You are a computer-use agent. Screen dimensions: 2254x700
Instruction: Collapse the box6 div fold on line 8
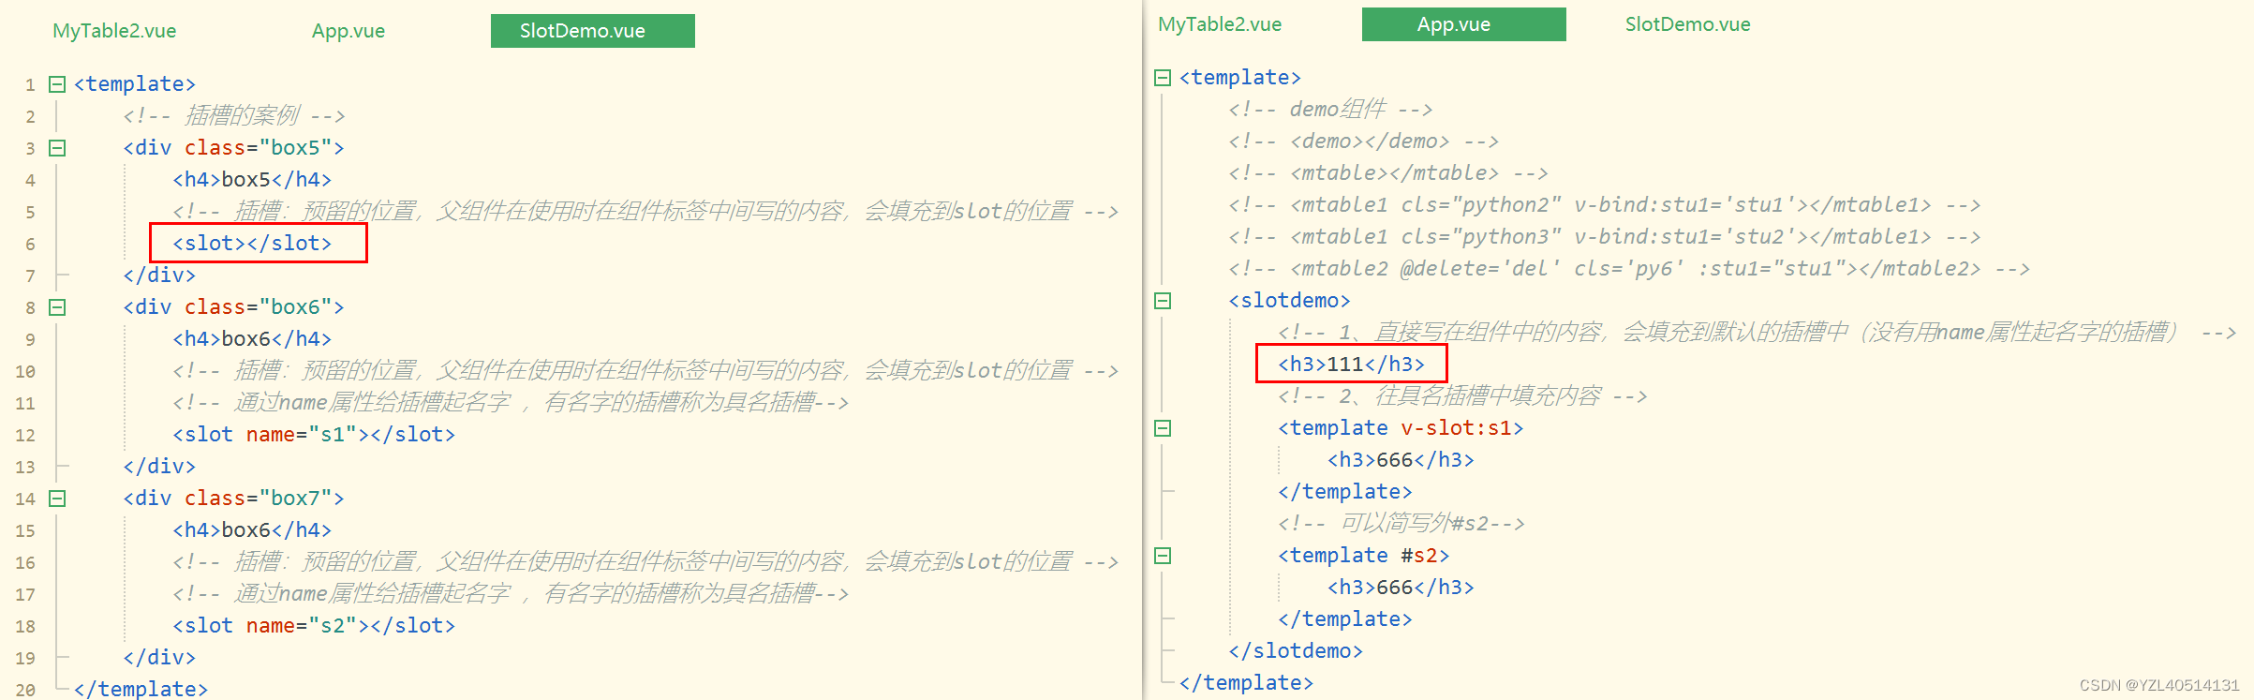tap(57, 307)
